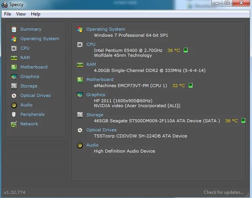Viewport: 252px width, 198px height.
Task: Click the Storage heading link in summary
Action: tap(95, 115)
